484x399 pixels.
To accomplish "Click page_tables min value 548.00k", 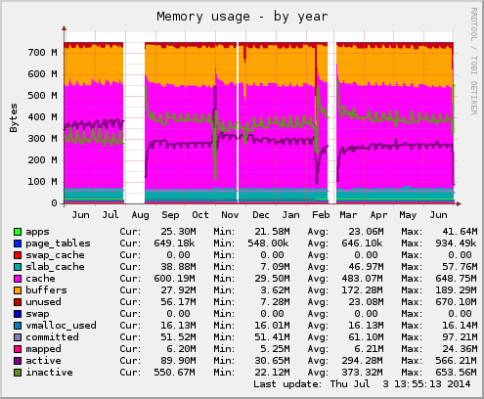I will [x=269, y=244].
